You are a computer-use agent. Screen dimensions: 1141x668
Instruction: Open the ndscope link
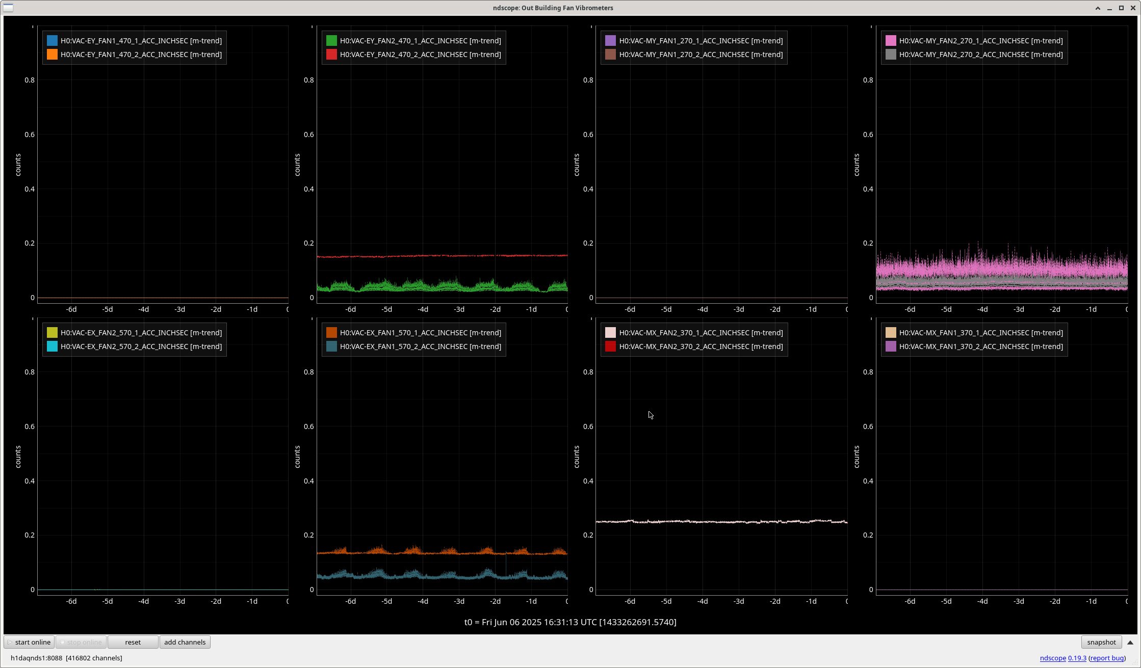pyautogui.click(x=1053, y=658)
